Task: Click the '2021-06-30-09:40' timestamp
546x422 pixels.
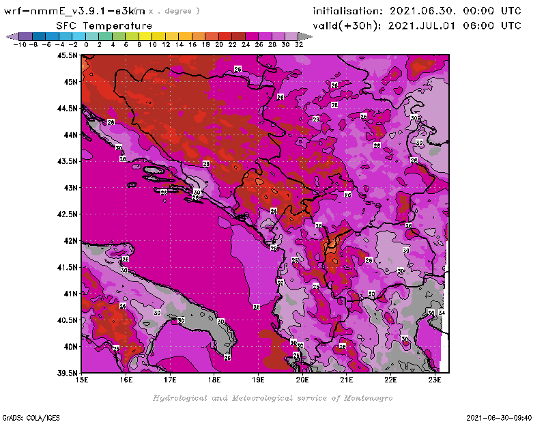Action: tap(499, 418)
